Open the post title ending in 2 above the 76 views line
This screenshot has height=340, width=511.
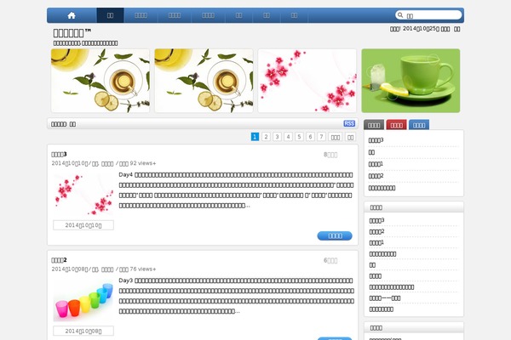[x=59, y=260]
